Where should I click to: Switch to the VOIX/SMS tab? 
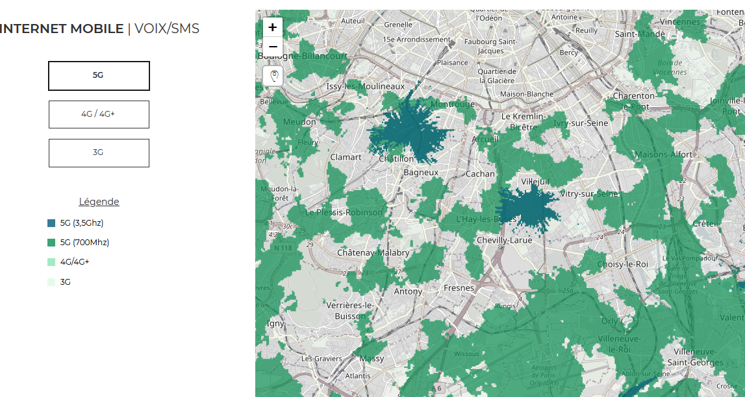167,29
